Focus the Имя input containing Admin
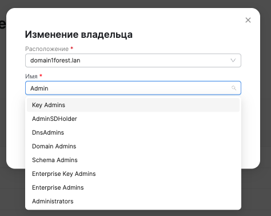Viewport: 271px width, 216px height. coord(133,88)
